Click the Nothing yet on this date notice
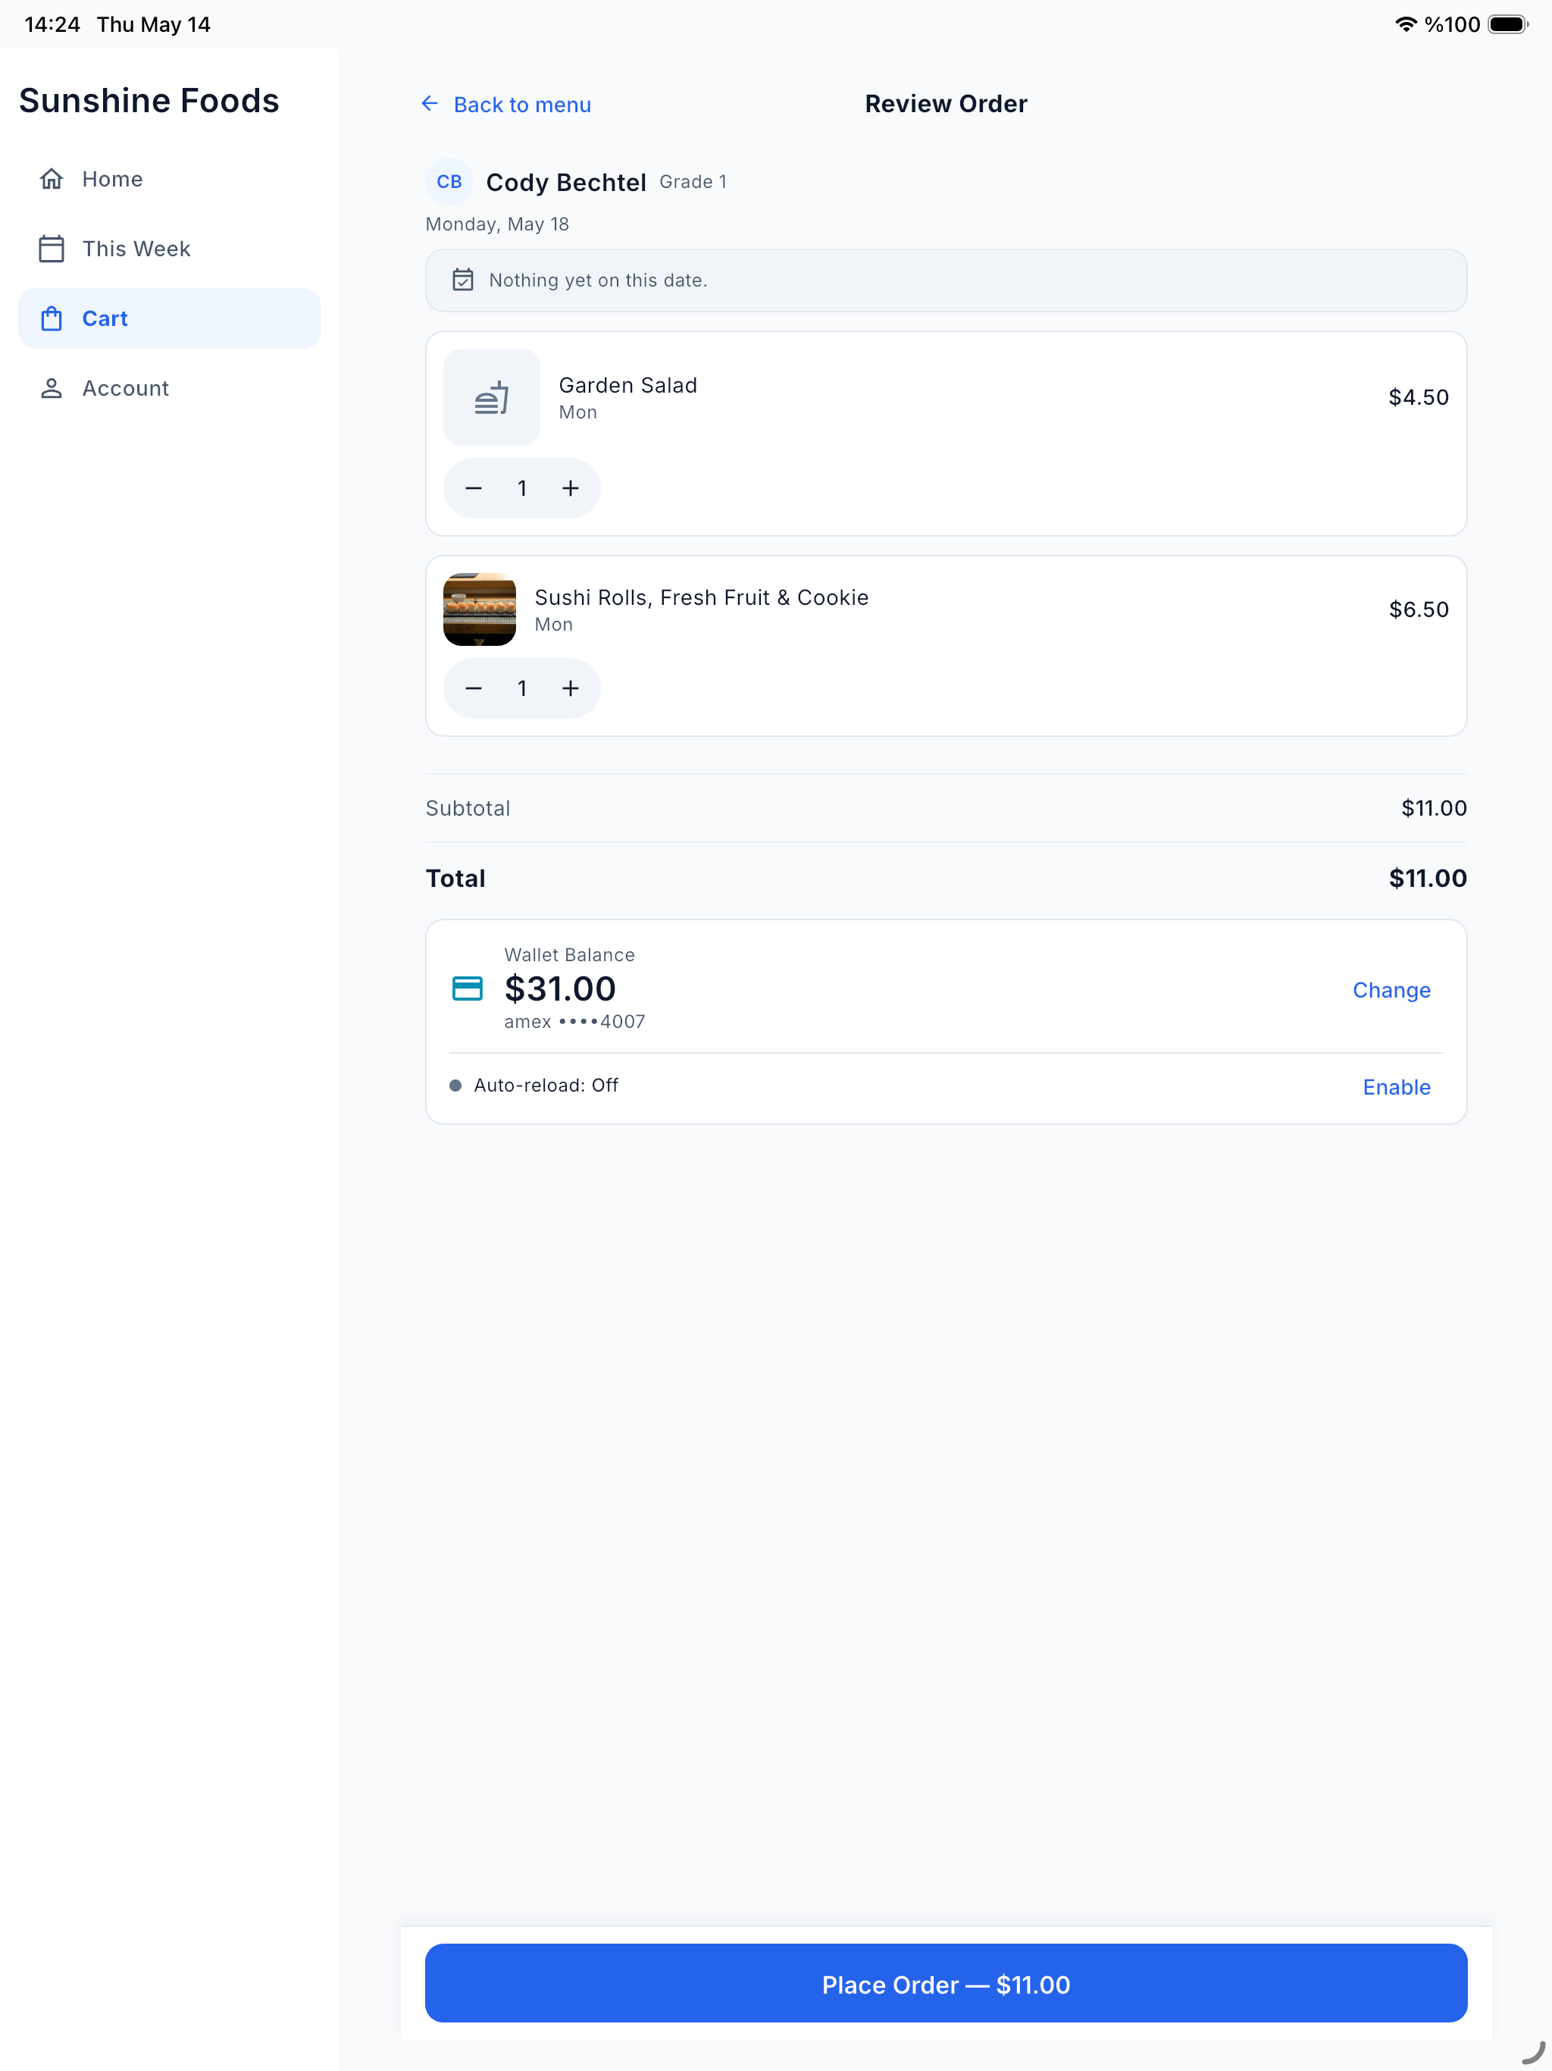Screen dimensions: 1552x2071 [x=946, y=280]
